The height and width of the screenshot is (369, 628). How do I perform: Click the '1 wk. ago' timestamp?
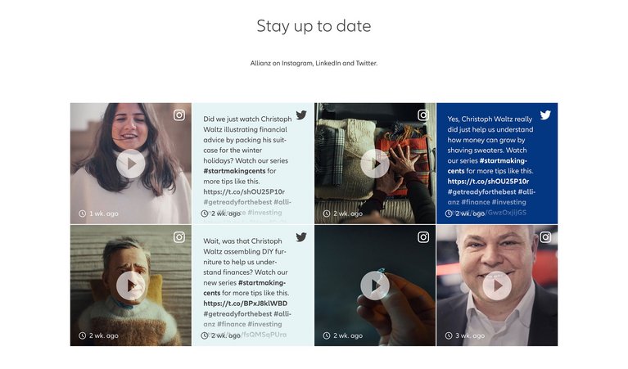tap(104, 214)
